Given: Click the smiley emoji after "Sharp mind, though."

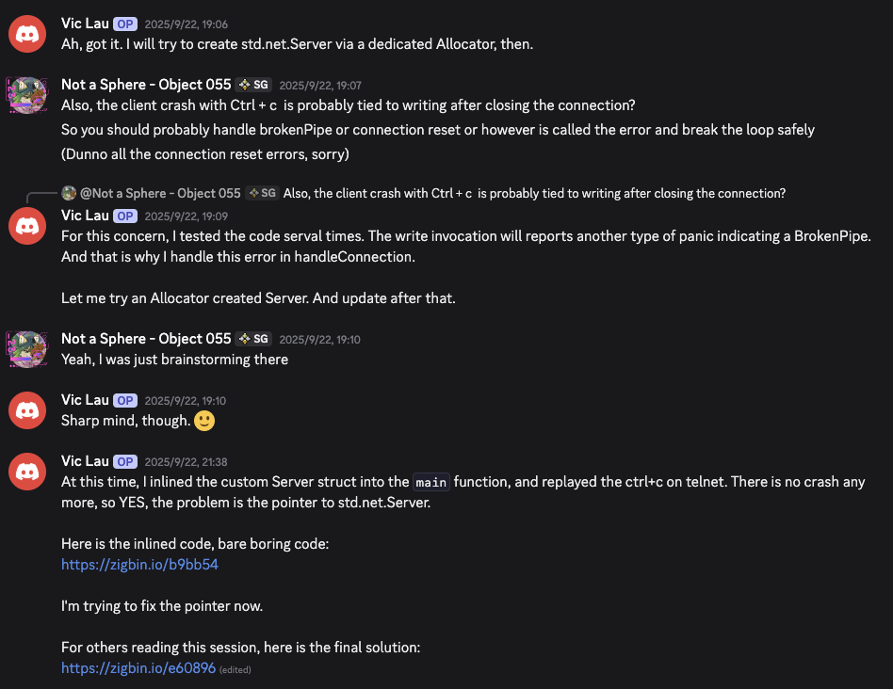Looking at the screenshot, I should tap(204, 421).
